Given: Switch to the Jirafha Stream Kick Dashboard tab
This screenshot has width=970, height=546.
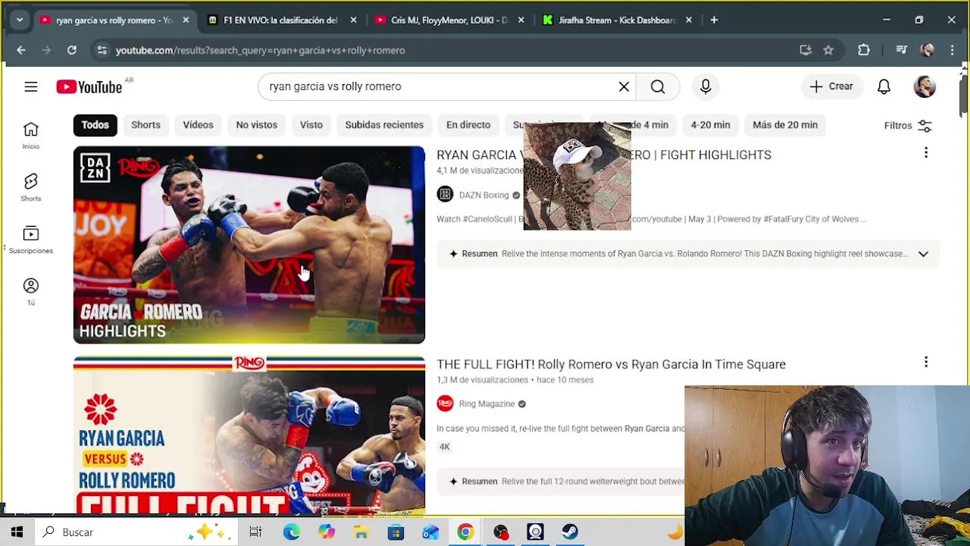Looking at the screenshot, I should pyautogui.click(x=615, y=20).
